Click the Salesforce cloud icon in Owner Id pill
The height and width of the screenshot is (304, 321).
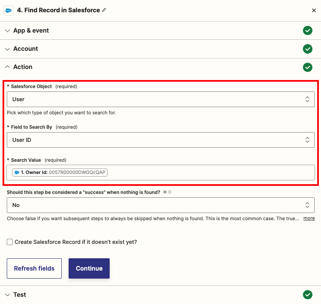pos(17,172)
